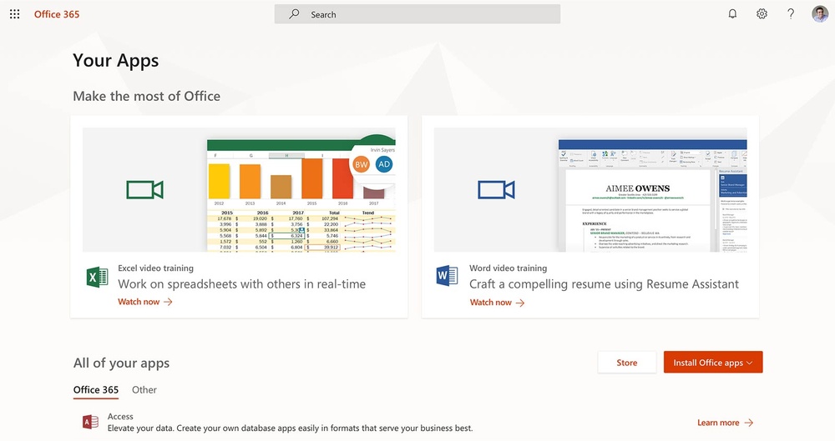Click the green video camera icon
The image size is (835, 441).
point(144,190)
